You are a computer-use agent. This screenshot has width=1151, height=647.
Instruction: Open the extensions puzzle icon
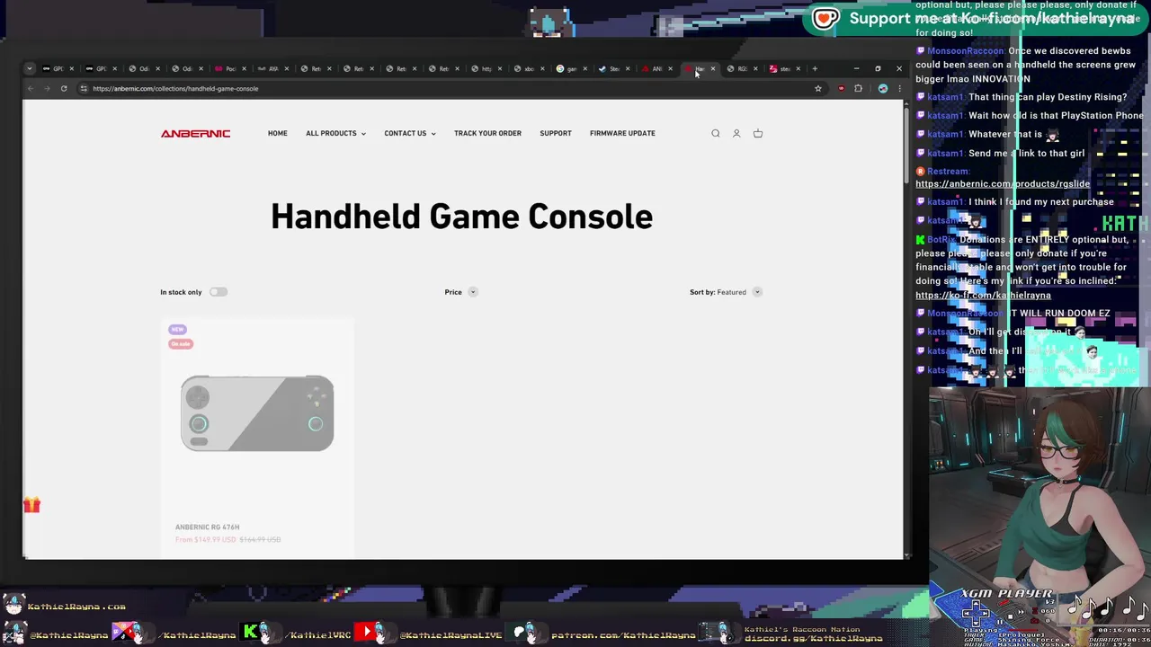(x=859, y=88)
